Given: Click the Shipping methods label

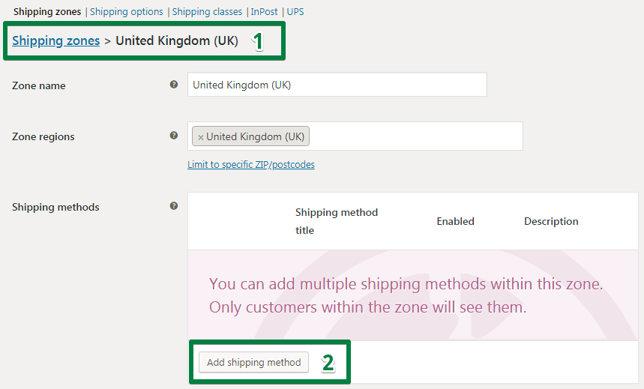Looking at the screenshot, I should coord(55,207).
